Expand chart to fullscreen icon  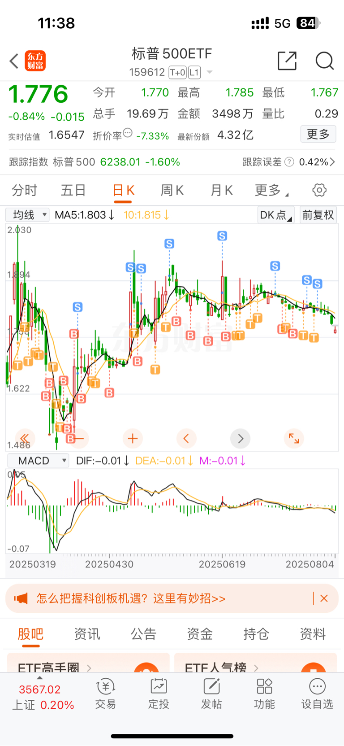pyautogui.click(x=294, y=438)
